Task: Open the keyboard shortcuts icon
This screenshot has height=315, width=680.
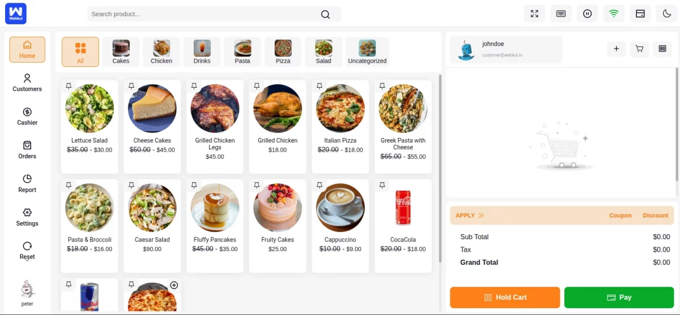Action: tap(561, 14)
